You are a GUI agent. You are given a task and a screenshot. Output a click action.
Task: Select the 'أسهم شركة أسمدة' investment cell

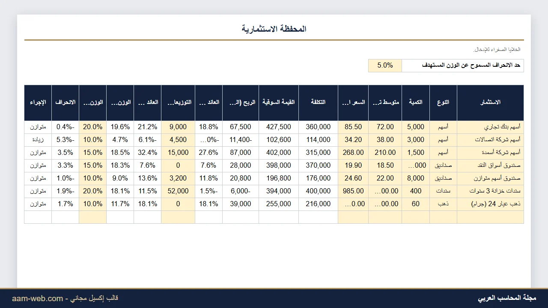click(x=490, y=153)
